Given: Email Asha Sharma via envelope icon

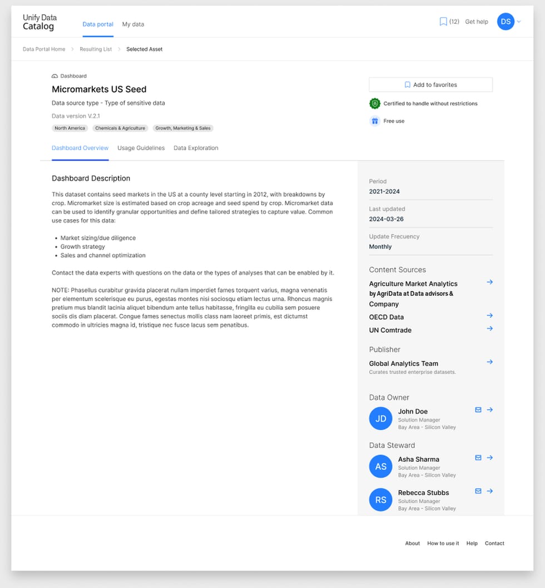Looking at the screenshot, I should 478,458.
